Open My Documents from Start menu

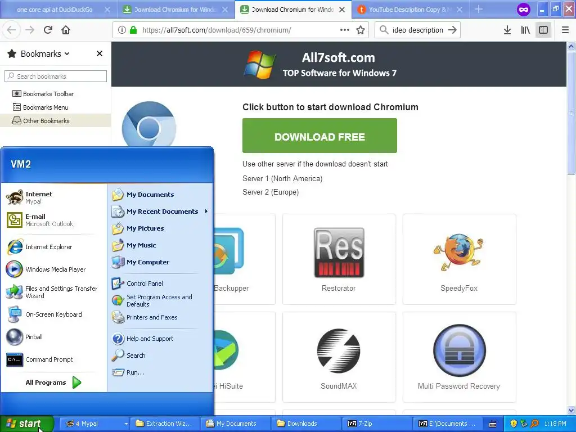point(160,195)
